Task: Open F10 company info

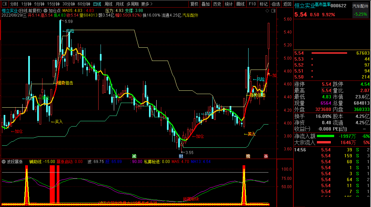Action: [x=252, y=4]
